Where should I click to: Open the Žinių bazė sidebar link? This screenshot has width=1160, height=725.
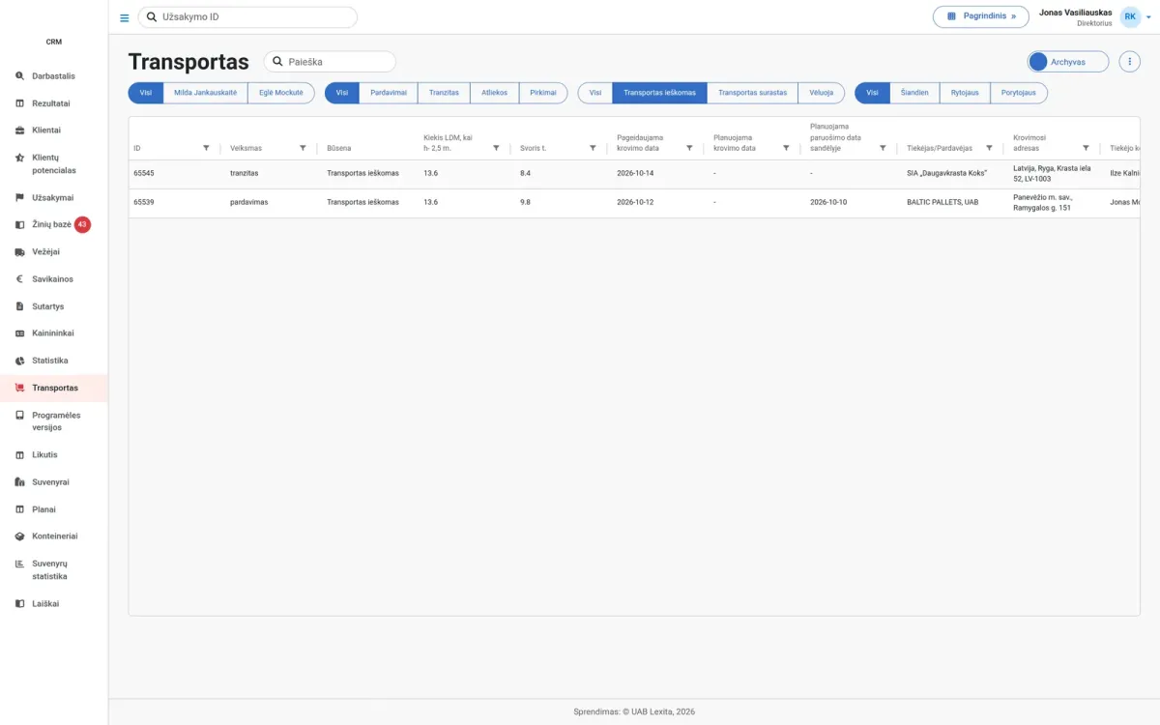point(54,224)
